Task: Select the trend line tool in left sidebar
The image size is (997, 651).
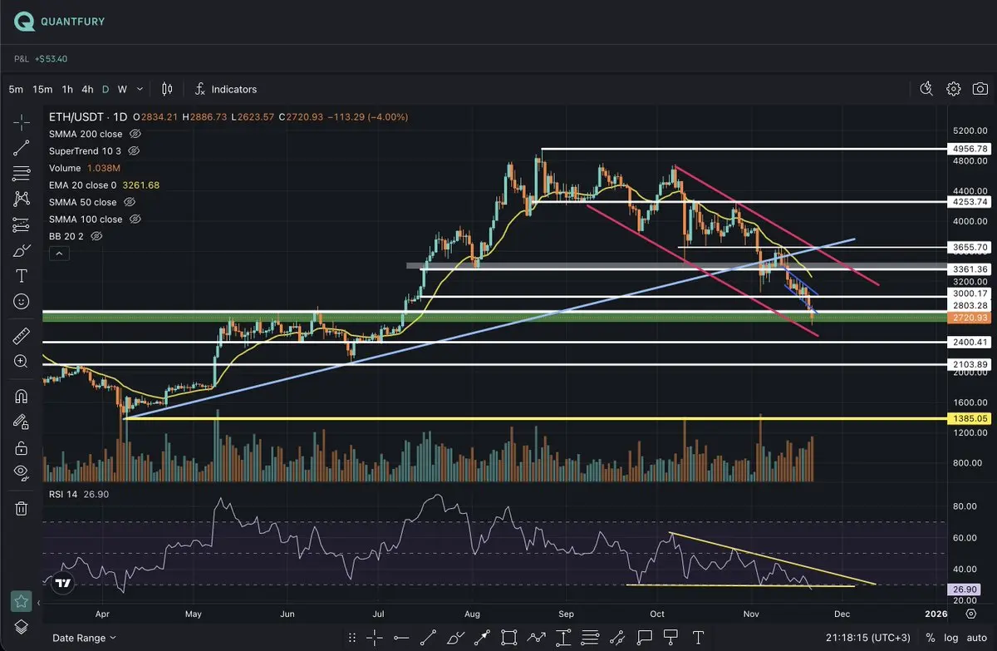Action: [22, 148]
